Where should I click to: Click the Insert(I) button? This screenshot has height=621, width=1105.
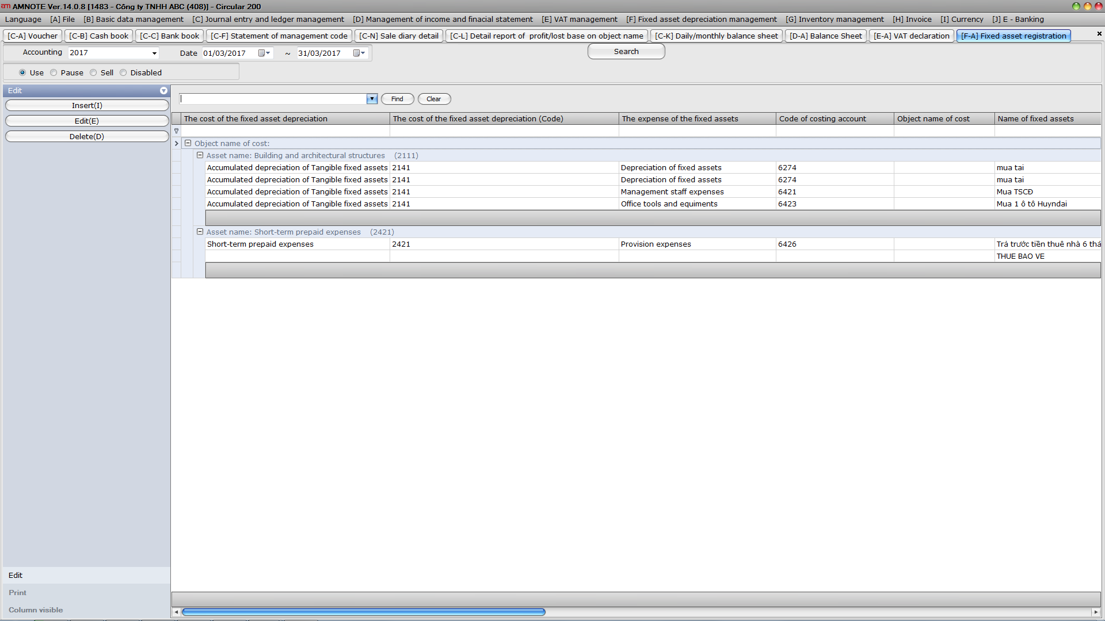(87, 106)
